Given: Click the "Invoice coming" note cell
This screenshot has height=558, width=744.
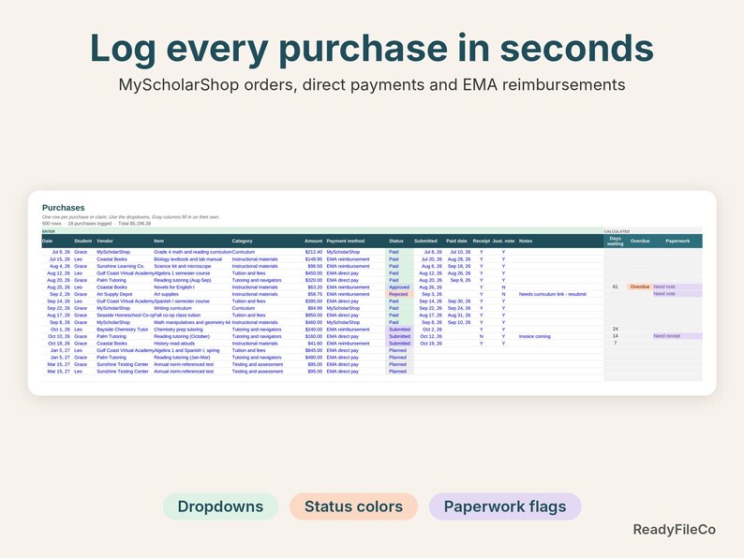Looking at the screenshot, I should (535, 337).
